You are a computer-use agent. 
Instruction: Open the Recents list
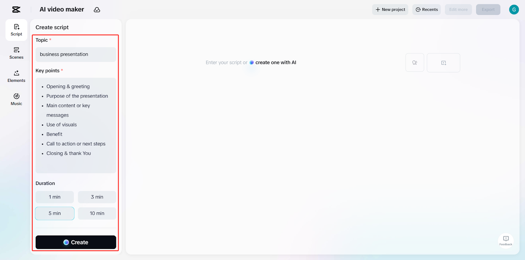click(x=427, y=9)
